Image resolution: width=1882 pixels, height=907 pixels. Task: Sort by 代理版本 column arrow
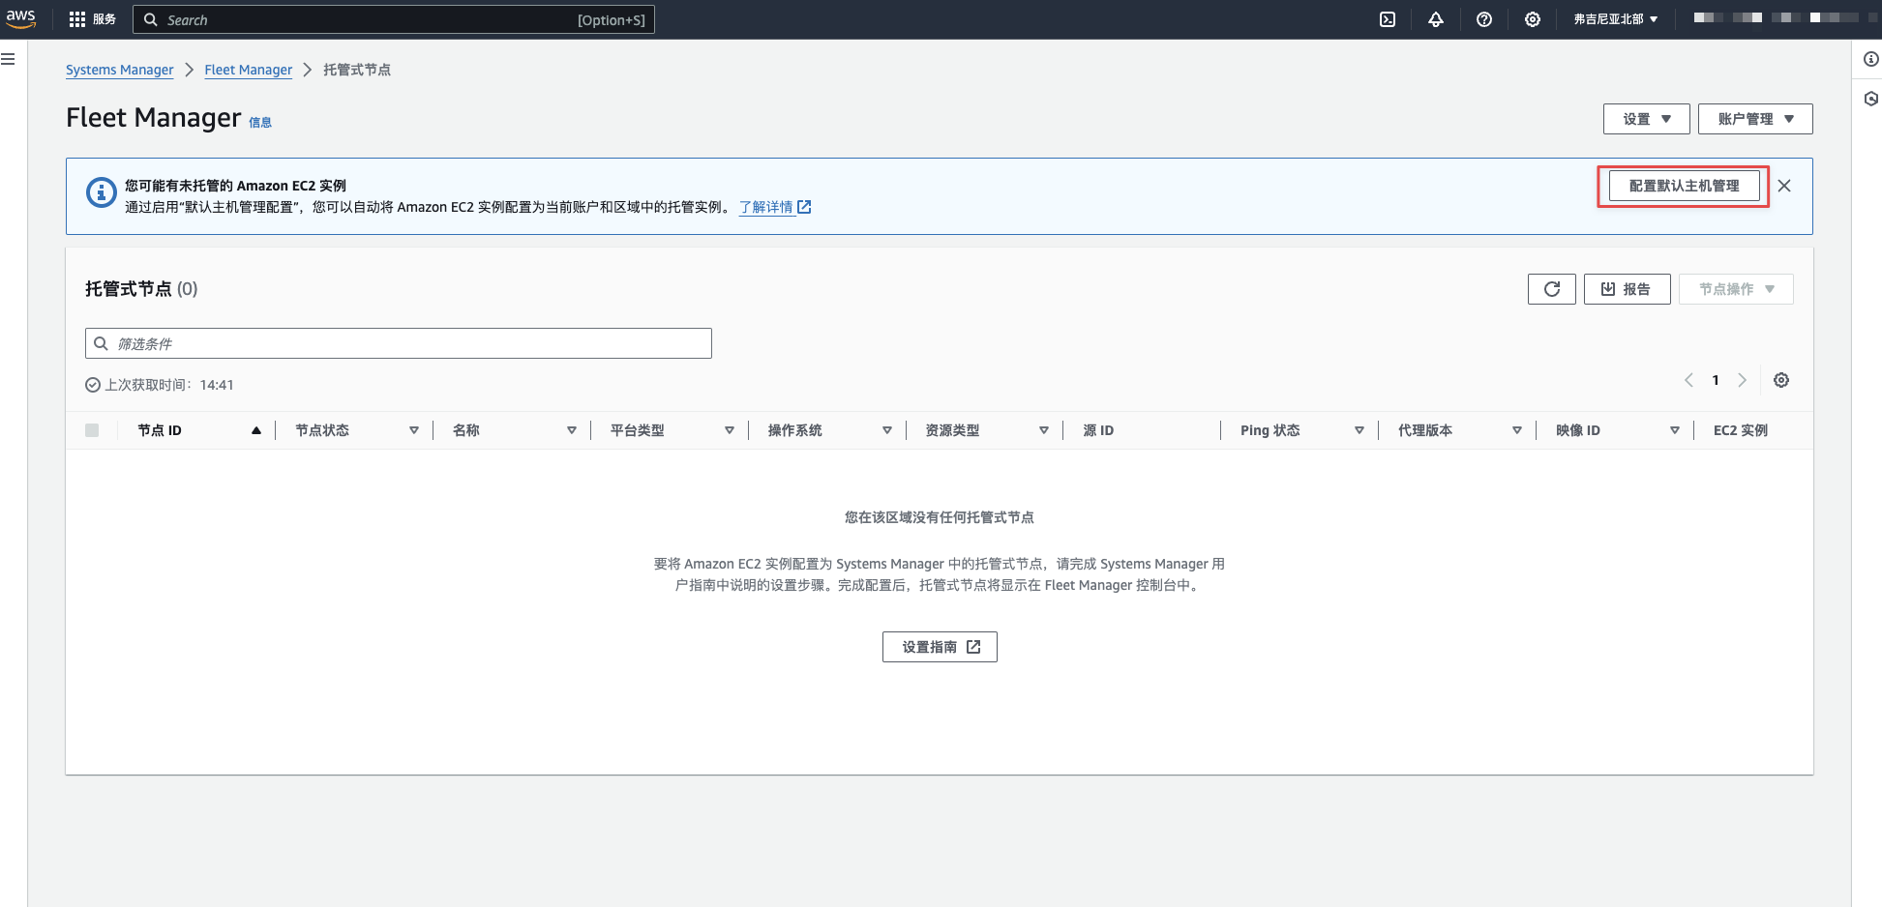tap(1517, 430)
